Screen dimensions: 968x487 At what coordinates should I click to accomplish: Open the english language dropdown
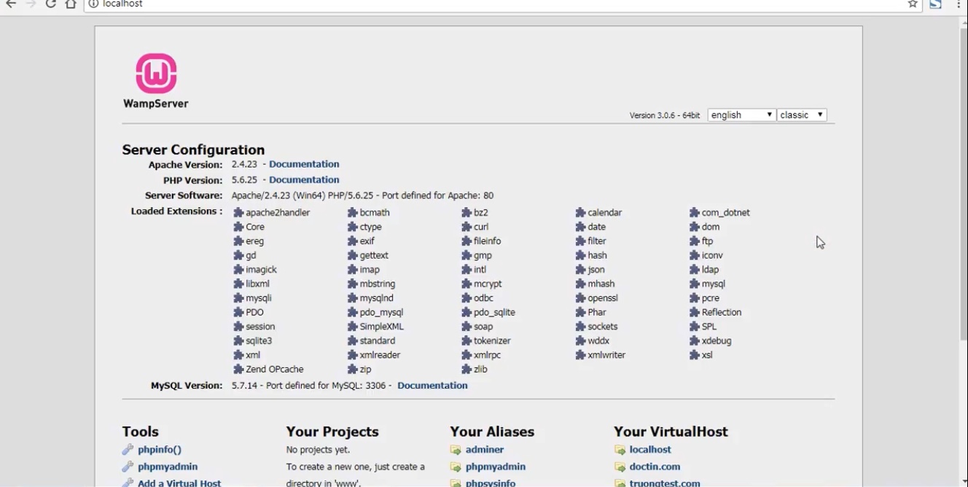pos(741,115)
